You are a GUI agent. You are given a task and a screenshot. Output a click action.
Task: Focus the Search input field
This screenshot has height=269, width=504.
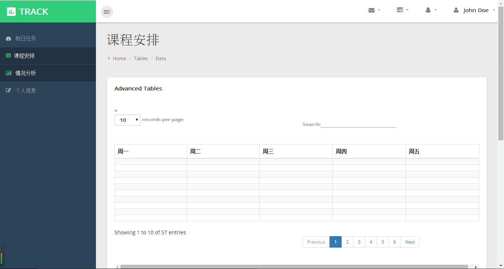coord(358,124)
